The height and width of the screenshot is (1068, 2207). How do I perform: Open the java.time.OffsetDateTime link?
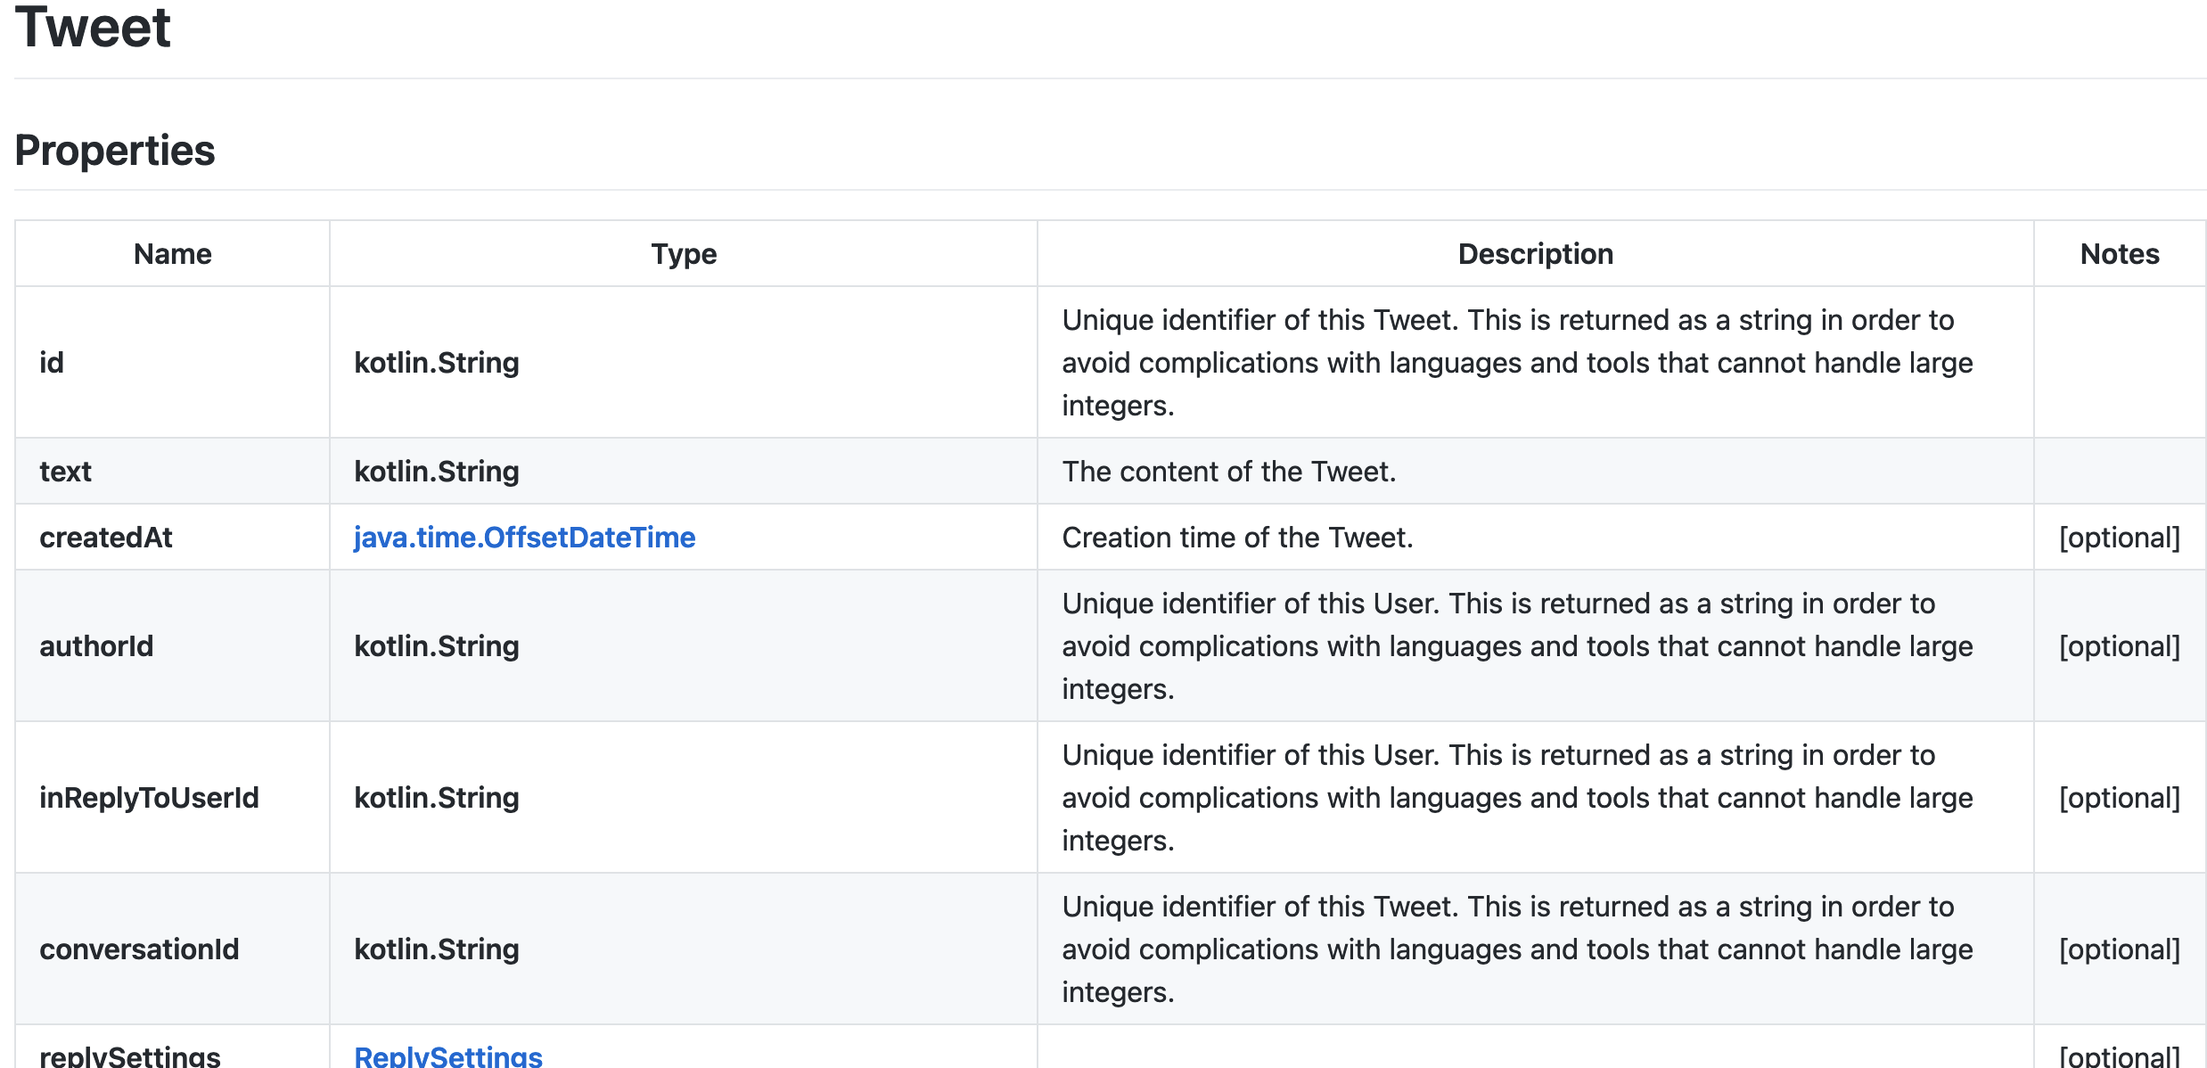point(525,537)
